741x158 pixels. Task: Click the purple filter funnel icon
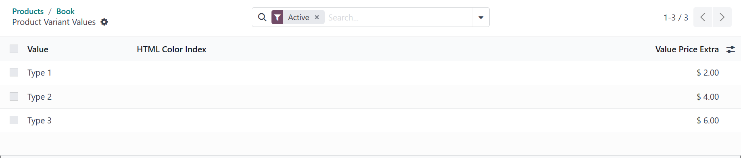[277, 17]
